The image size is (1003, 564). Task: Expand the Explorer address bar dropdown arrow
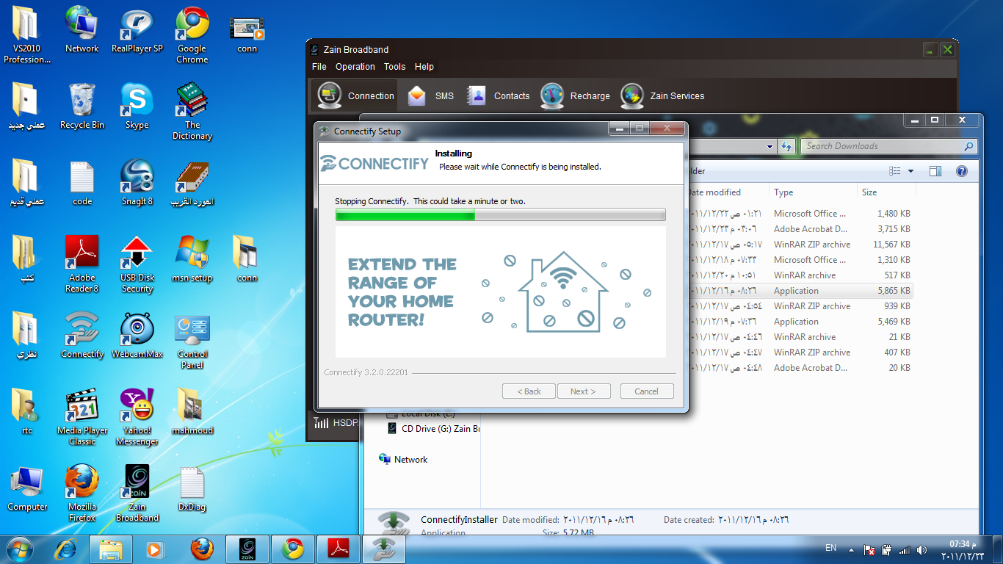pos(770,146)
